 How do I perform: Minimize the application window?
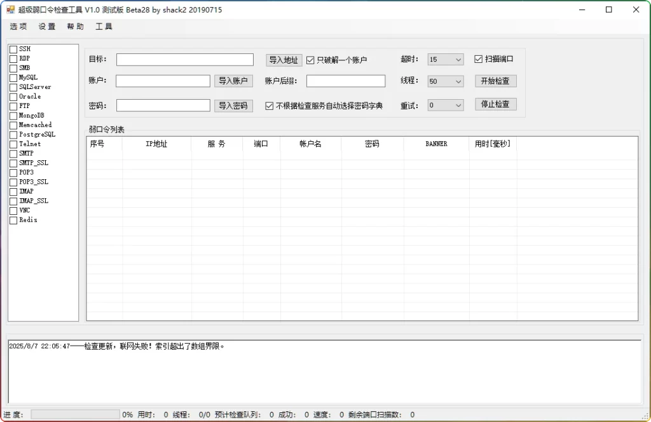(582, 10)
